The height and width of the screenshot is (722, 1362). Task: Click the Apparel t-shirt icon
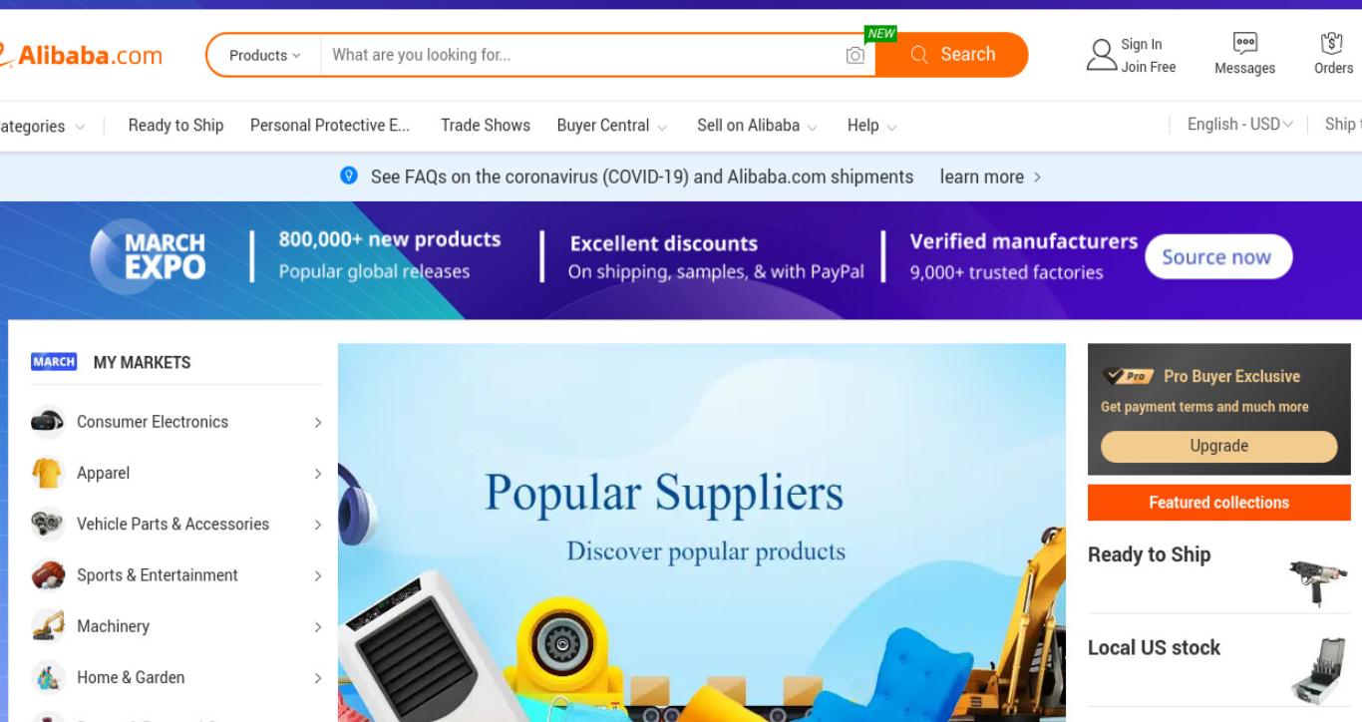47,474
